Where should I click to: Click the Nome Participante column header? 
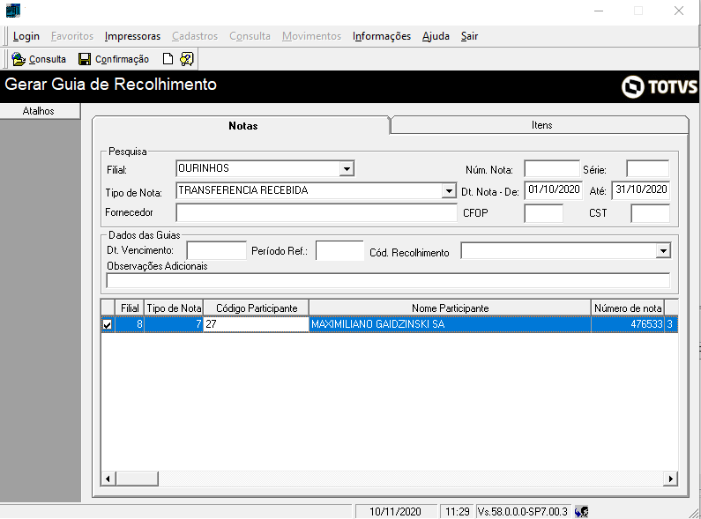tap(451, 308)
